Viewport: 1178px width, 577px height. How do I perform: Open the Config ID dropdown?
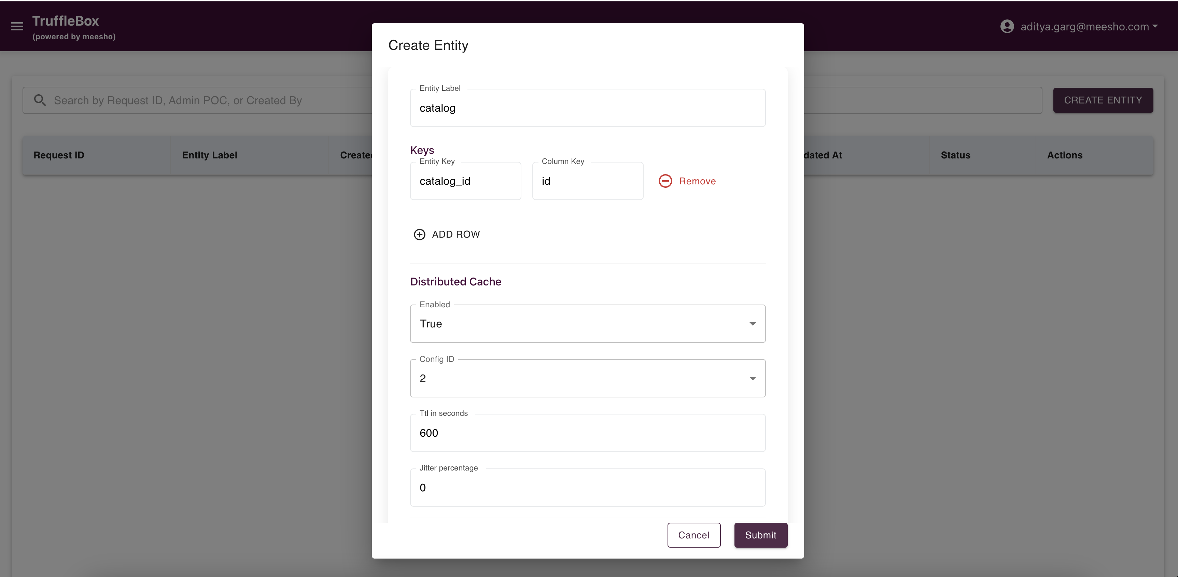click(588, 378)
